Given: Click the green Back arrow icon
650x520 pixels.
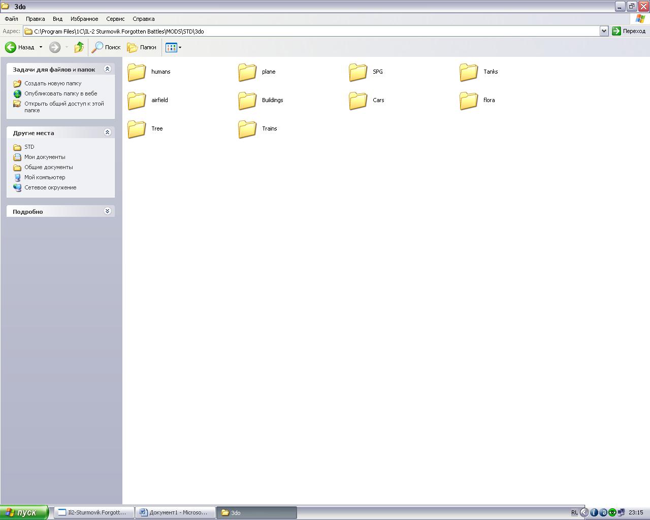Looking at the screenshot, I should tap(11, 47).
